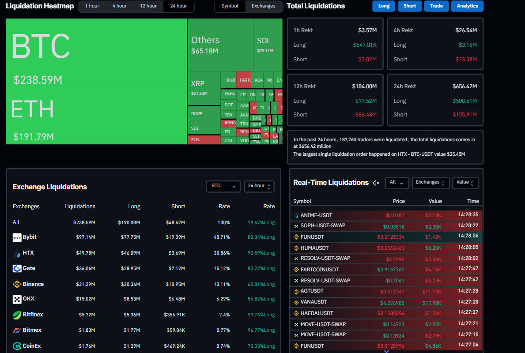
Task: Click the OKX exchange logo icon
Action: coord(17,299)
